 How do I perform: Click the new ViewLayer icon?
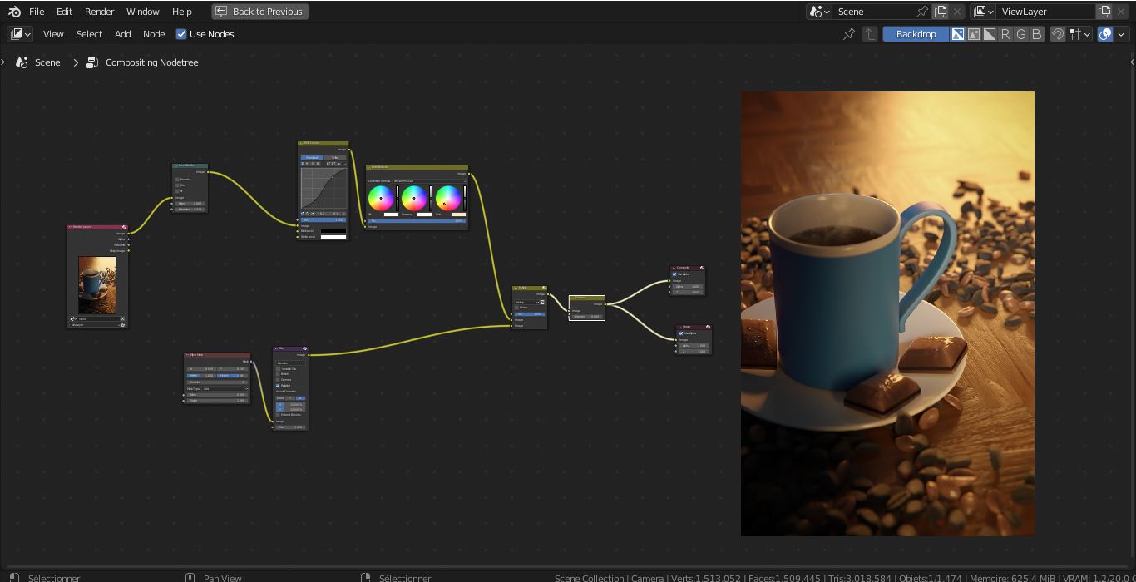click(1104, 12)
